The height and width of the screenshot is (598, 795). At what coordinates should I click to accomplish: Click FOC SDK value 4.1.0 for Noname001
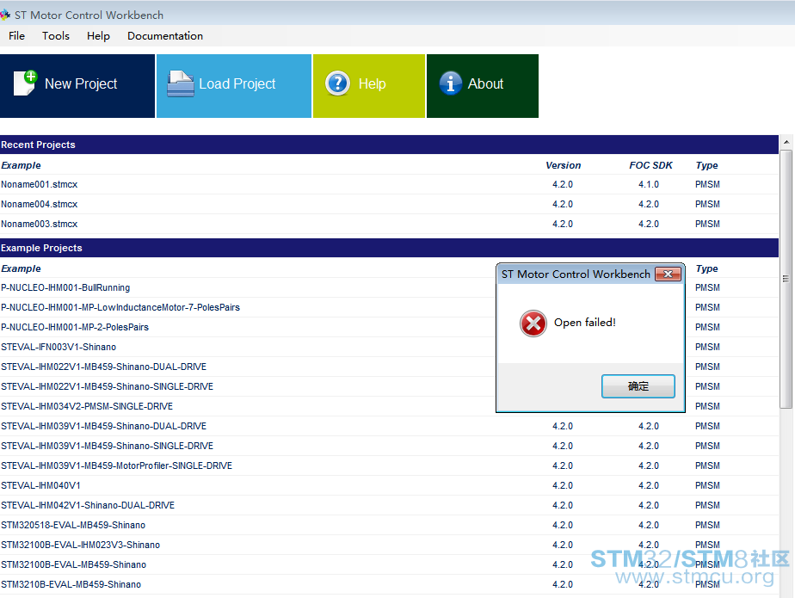click(x=649, y=184)
